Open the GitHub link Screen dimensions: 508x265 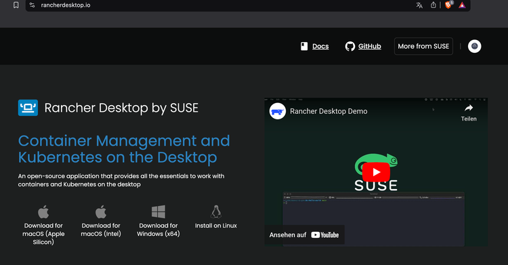point(370,46)
